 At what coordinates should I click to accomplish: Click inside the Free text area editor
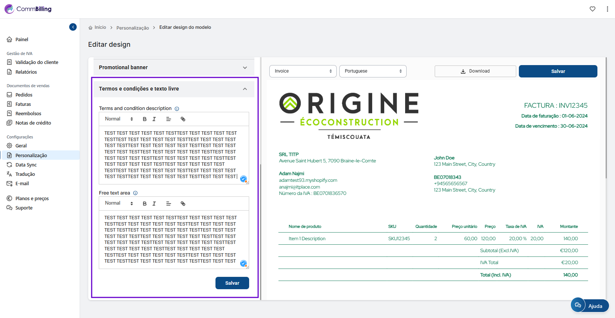[x=170, y=239]
